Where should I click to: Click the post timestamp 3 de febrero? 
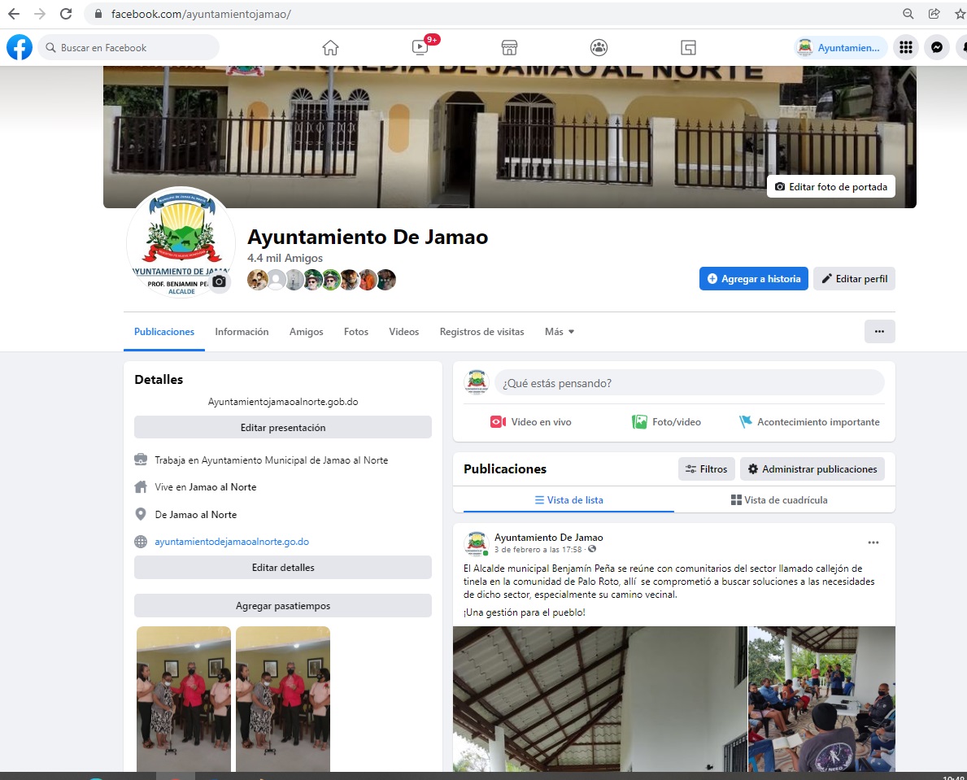tap(538, 549)
